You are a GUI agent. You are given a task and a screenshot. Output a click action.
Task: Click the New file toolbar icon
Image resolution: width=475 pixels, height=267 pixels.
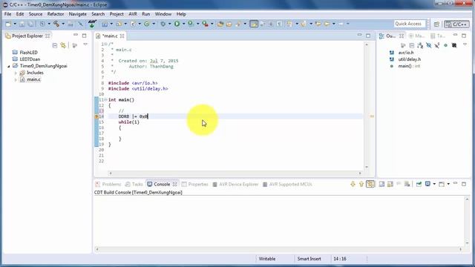point(8,24)
